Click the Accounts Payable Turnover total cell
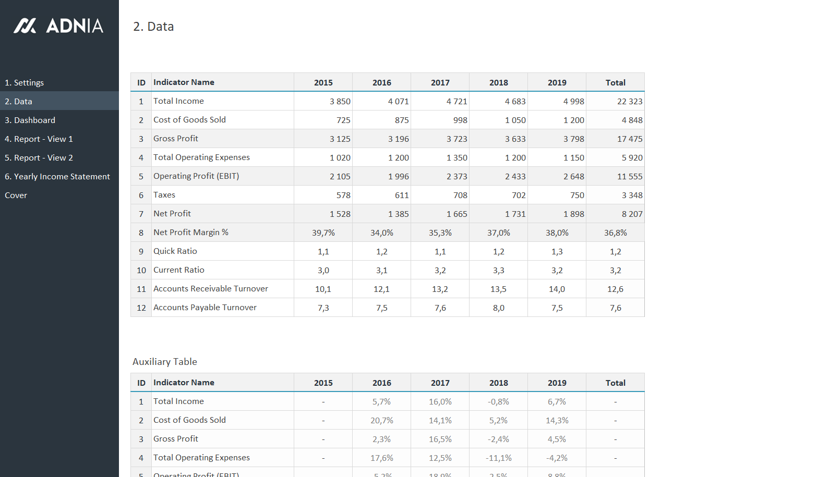Screen dimensions: 829x477 615,308
